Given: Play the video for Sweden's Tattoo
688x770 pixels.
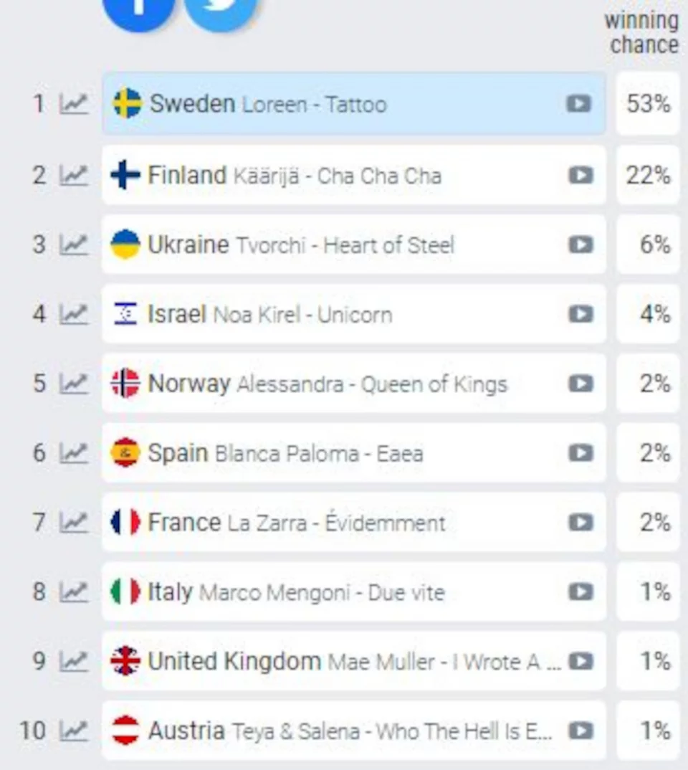Looking at the screenshot, I should (x=579, y=104).
